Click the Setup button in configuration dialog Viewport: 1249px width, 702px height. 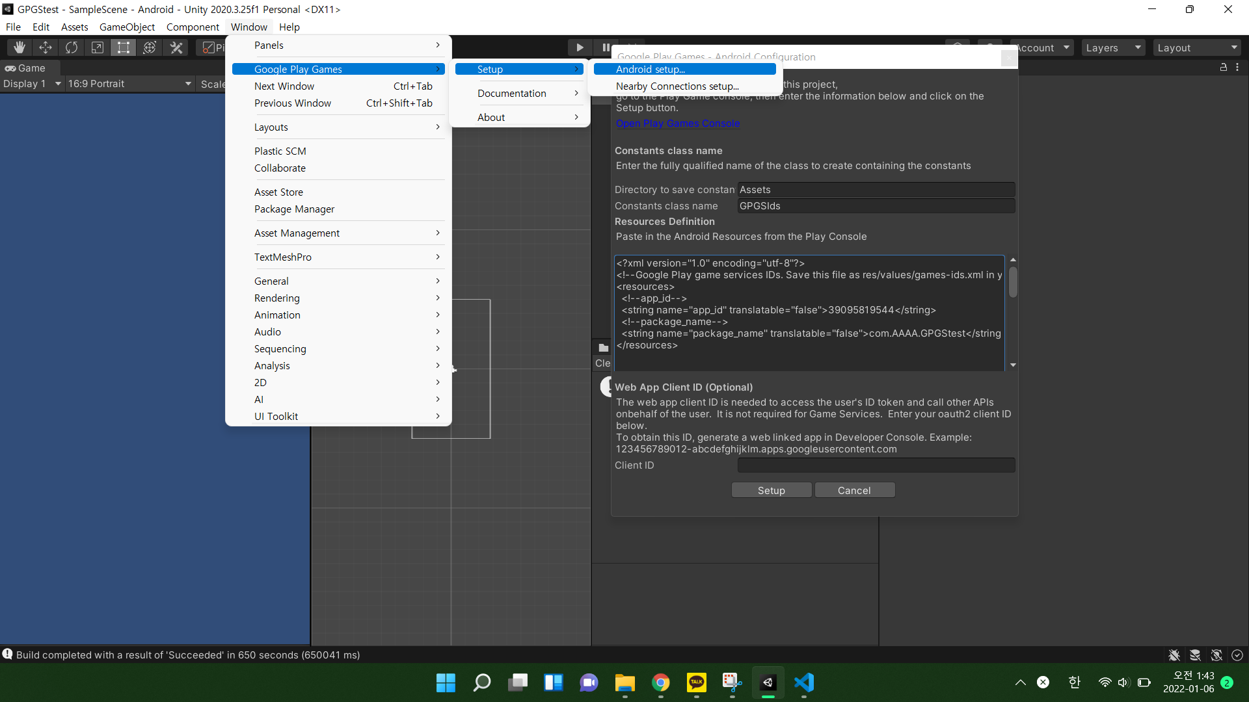click(771, 490)
